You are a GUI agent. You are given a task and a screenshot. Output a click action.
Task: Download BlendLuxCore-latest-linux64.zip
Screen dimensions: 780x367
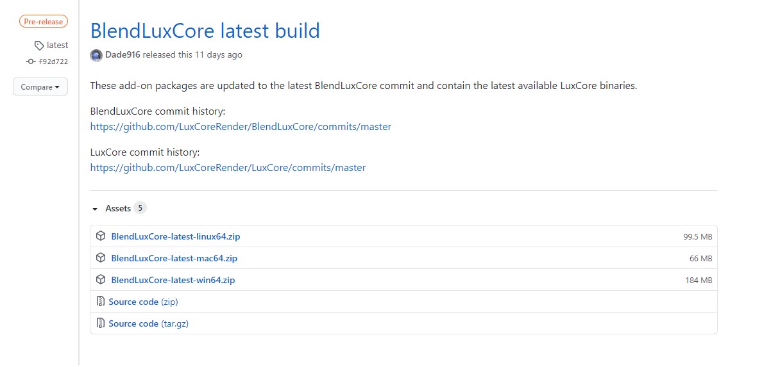[176, 236]
